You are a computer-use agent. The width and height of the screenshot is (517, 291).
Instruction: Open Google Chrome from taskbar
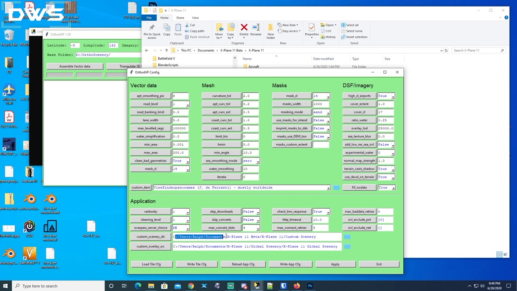coord(191,286)
